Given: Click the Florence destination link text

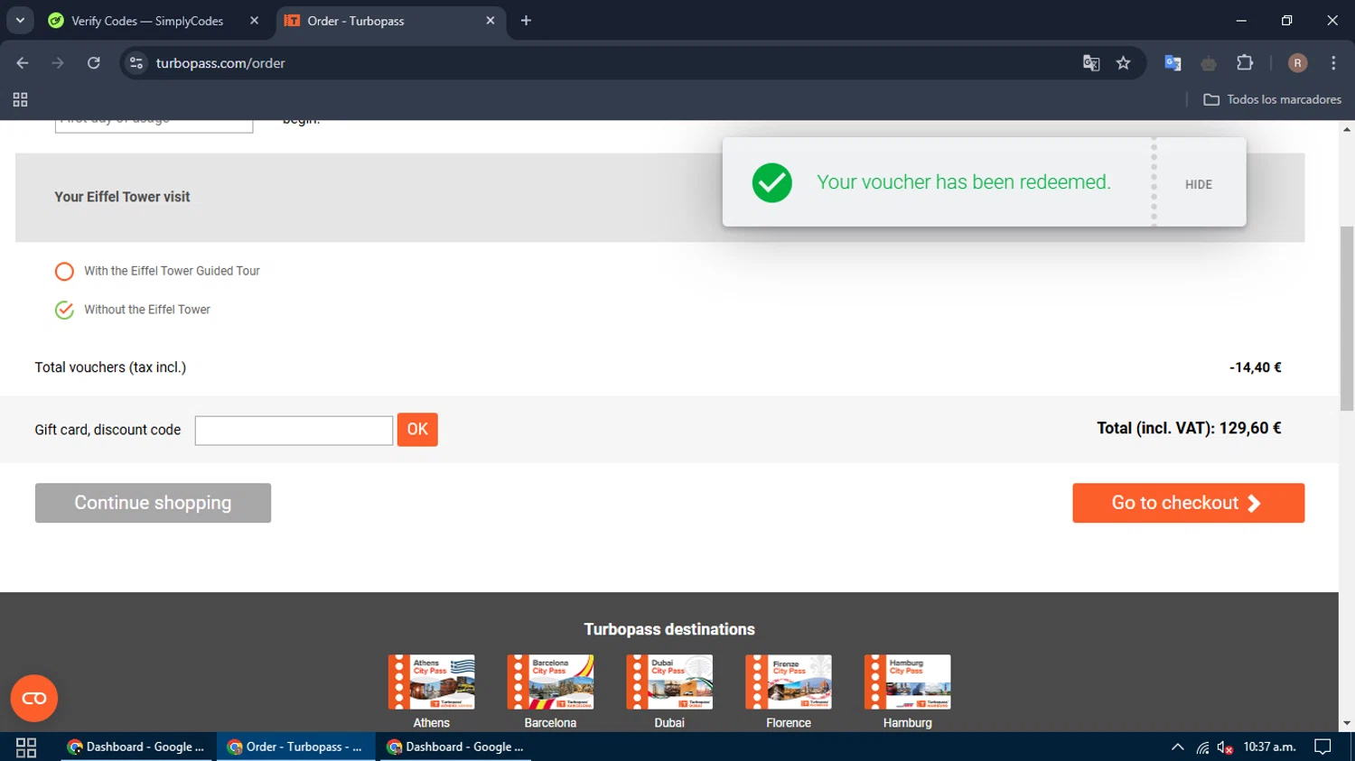Looking at the screenshot, I should 789,723.
